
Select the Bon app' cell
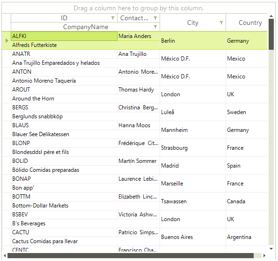[x=85, y=188]
